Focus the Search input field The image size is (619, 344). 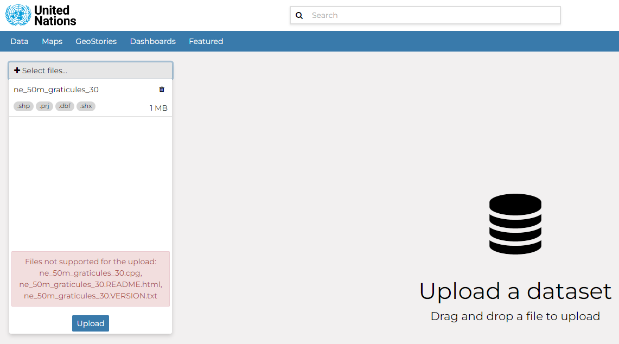tap(425, 15)
